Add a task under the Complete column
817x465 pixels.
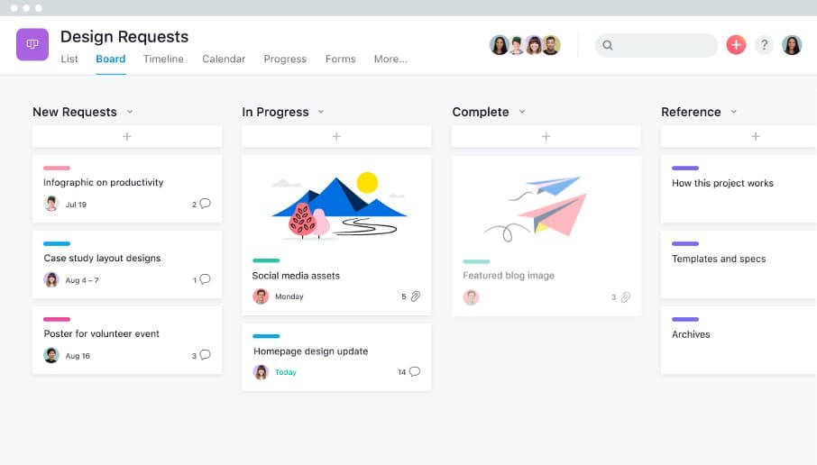[546, 136]
